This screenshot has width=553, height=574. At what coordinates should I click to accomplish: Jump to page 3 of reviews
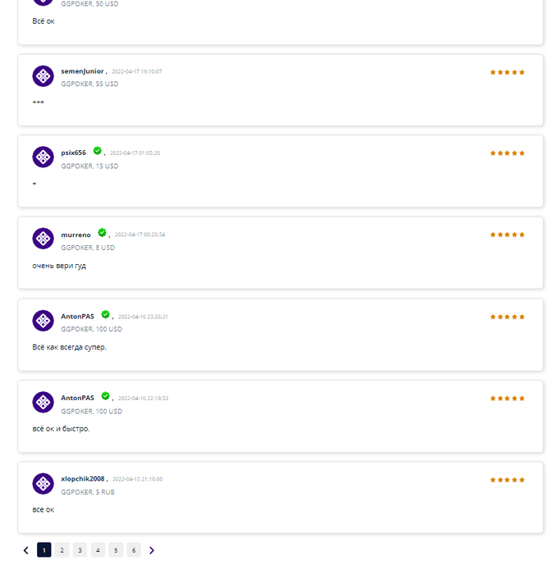(x=80, y=550)
